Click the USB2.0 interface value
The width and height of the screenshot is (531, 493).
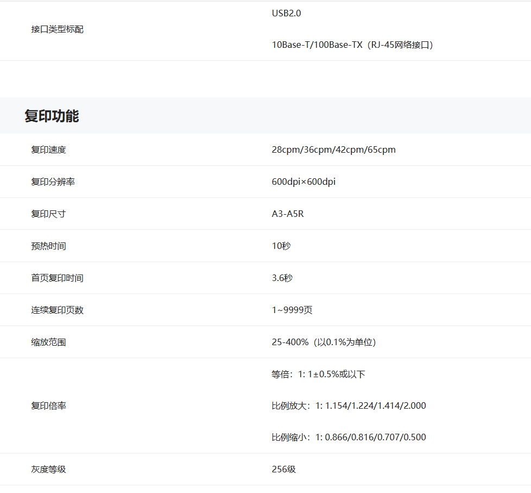286,13
